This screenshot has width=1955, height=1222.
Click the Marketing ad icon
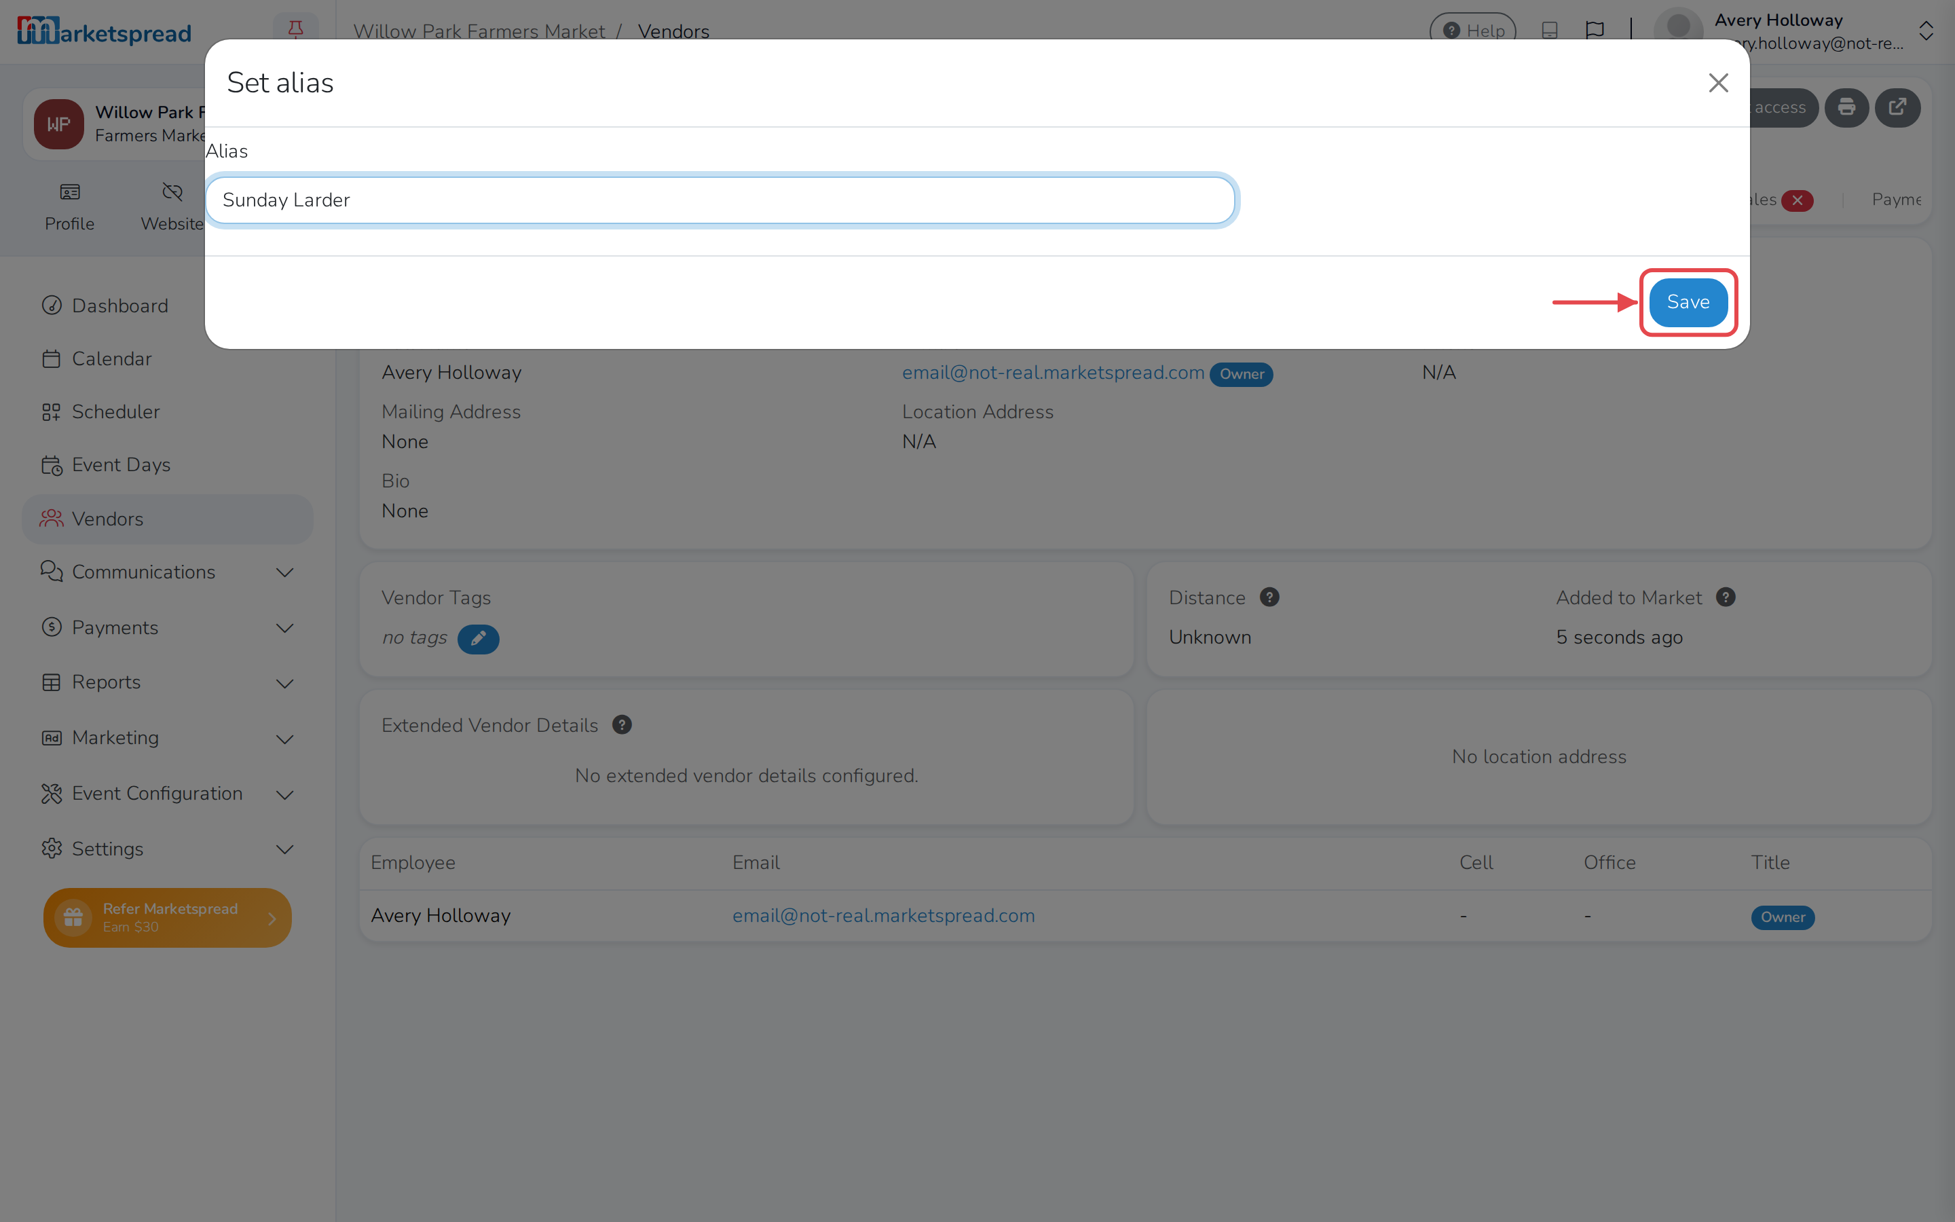click(x=52, y=738)
